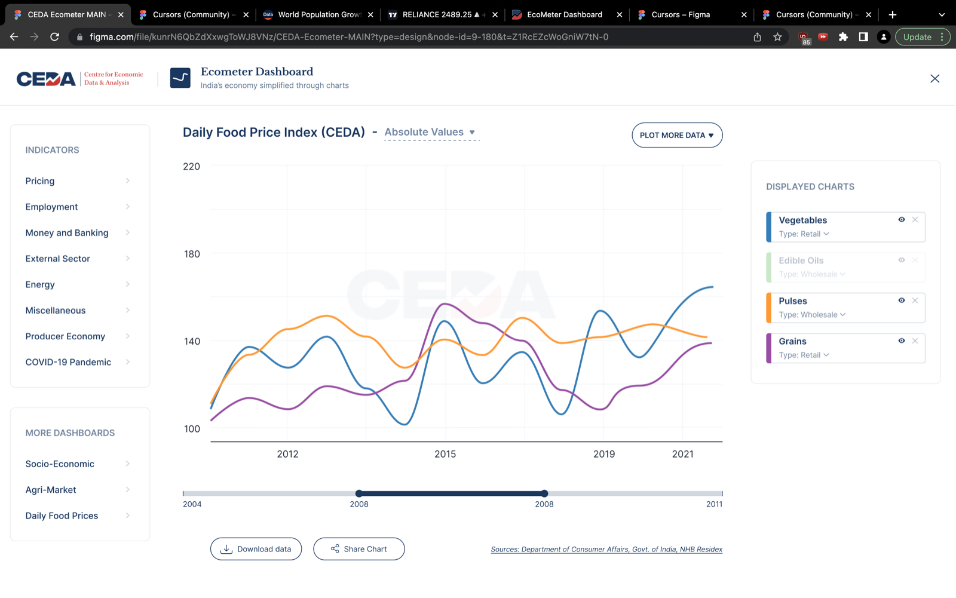Open the extensions puzzle icon

coord(843,37)
